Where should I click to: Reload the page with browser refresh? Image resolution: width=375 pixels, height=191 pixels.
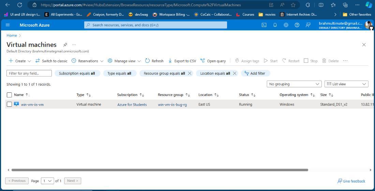[20, 5]
